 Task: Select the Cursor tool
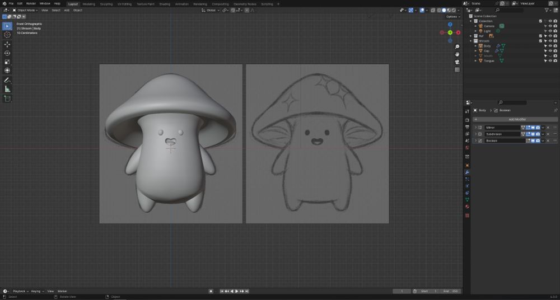pos(7,35)
